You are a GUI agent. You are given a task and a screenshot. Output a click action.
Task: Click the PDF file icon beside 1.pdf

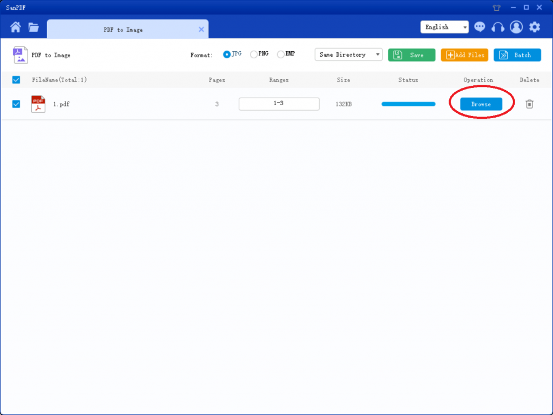(x=38, y=104)
